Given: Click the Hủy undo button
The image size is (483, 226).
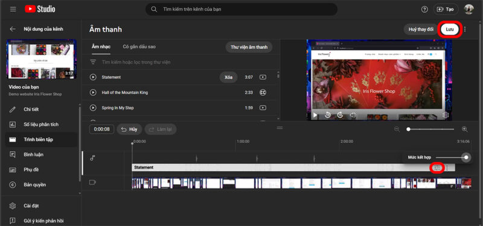Looking at the screenshot, I should [x=129, y=129].
